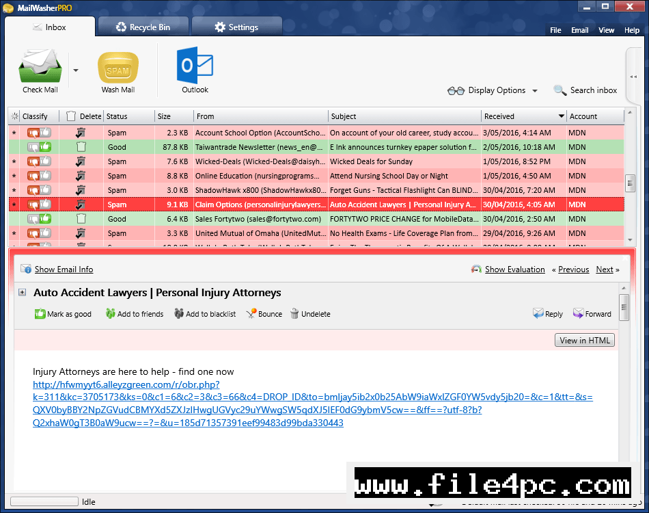Go to Next email link
649x513 pixels.
(x=605, y=269)
